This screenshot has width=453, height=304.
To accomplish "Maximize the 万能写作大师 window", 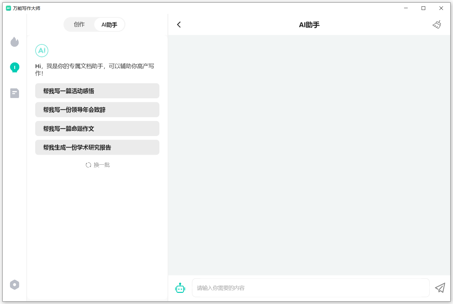I will 423,8.
